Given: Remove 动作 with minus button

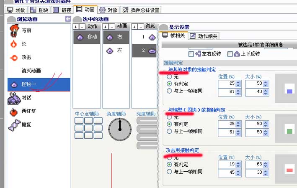Looking at the screenshot, I should [x=82, y=27].
